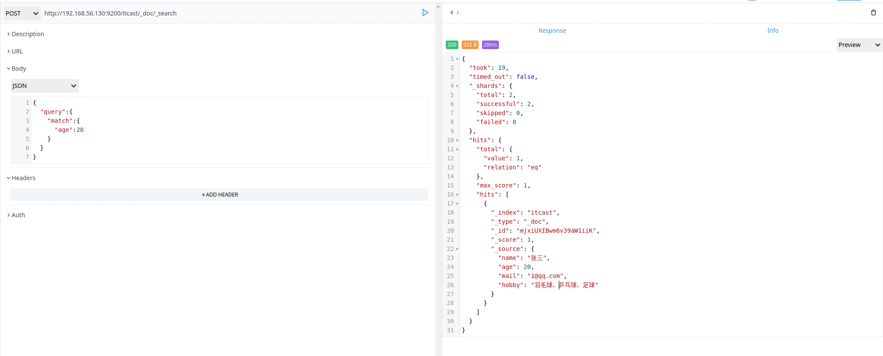Screen dimensions: 883x356
Task: Click the "mail": "1@qq.com" value
Action: coord(545,276)
